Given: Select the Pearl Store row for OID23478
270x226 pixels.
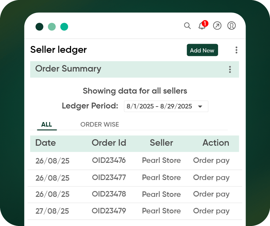Looking at the screenshot, I should pos(161,194).
